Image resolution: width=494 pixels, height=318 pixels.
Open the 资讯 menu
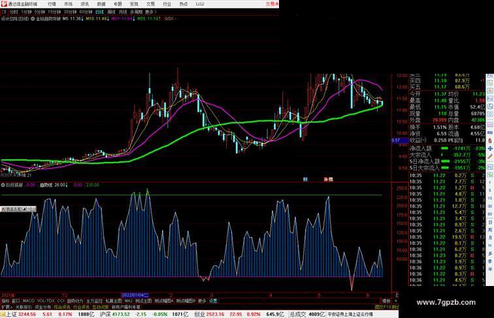click(x=85, y=4)
